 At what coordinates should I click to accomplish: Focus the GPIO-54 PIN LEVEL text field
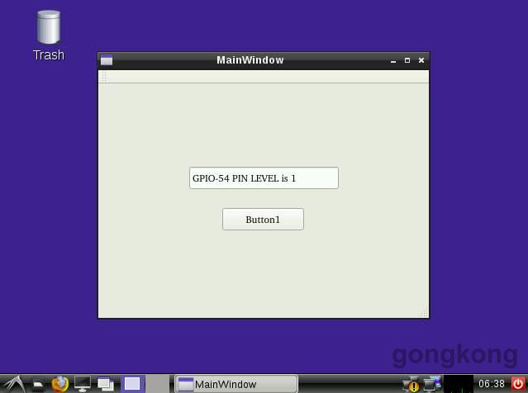[x=264, y=178]
